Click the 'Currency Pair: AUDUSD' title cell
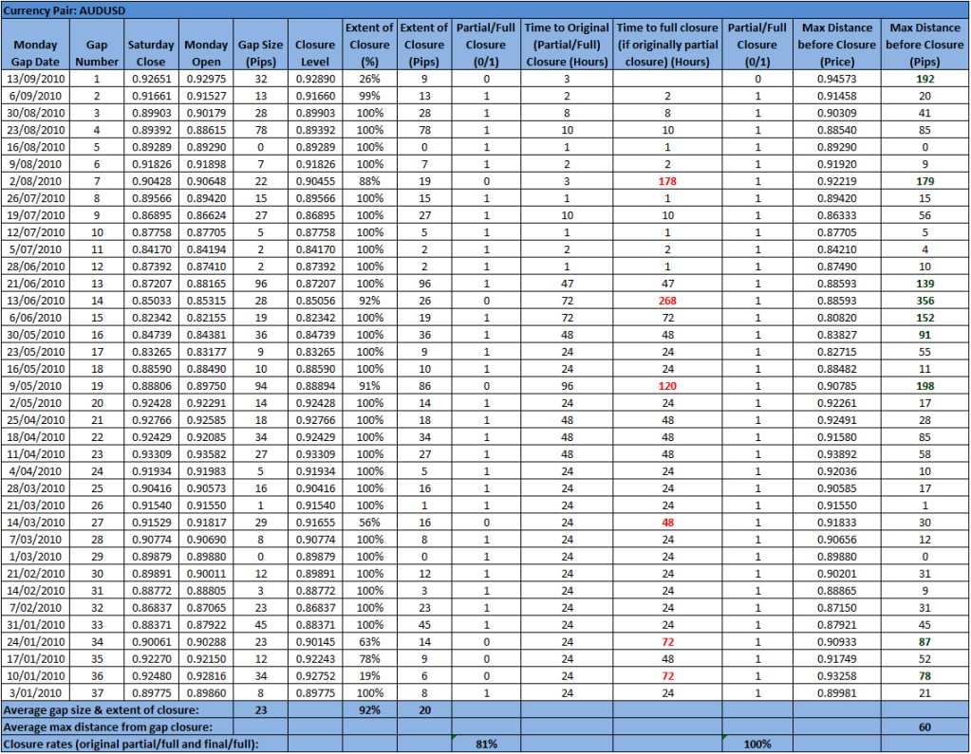Viewport: 971px width, 754px height. click(485, 10)
